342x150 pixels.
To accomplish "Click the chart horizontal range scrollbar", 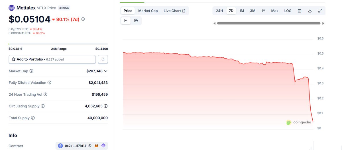I will (268, 23).
